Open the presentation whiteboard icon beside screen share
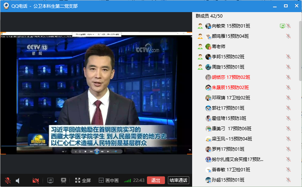 (x=64, y=180)
